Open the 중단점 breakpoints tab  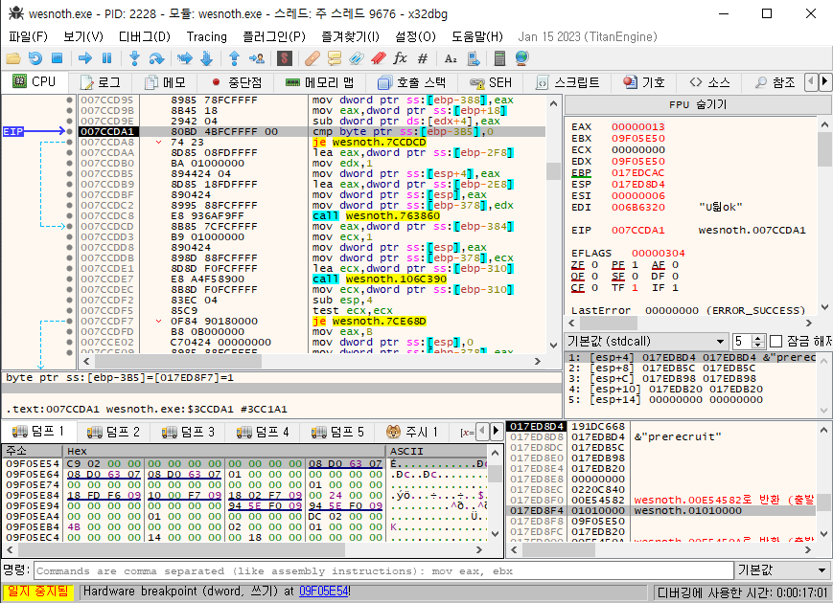(x=237, y=82)
